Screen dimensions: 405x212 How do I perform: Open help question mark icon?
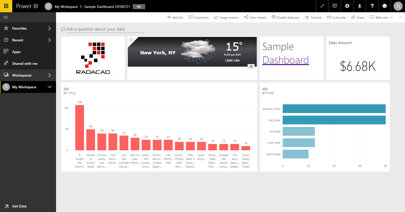click(x=372, y=6)
